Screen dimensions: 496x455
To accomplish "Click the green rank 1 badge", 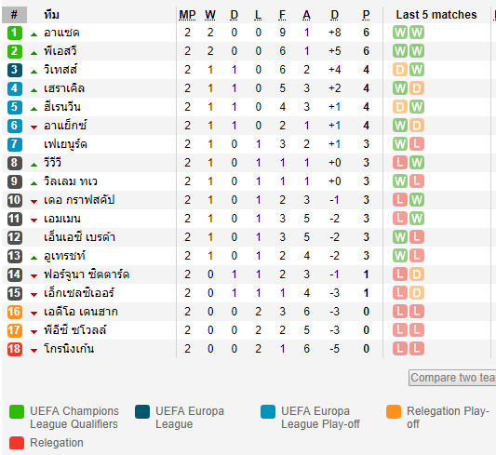I will tap(15, 33).
